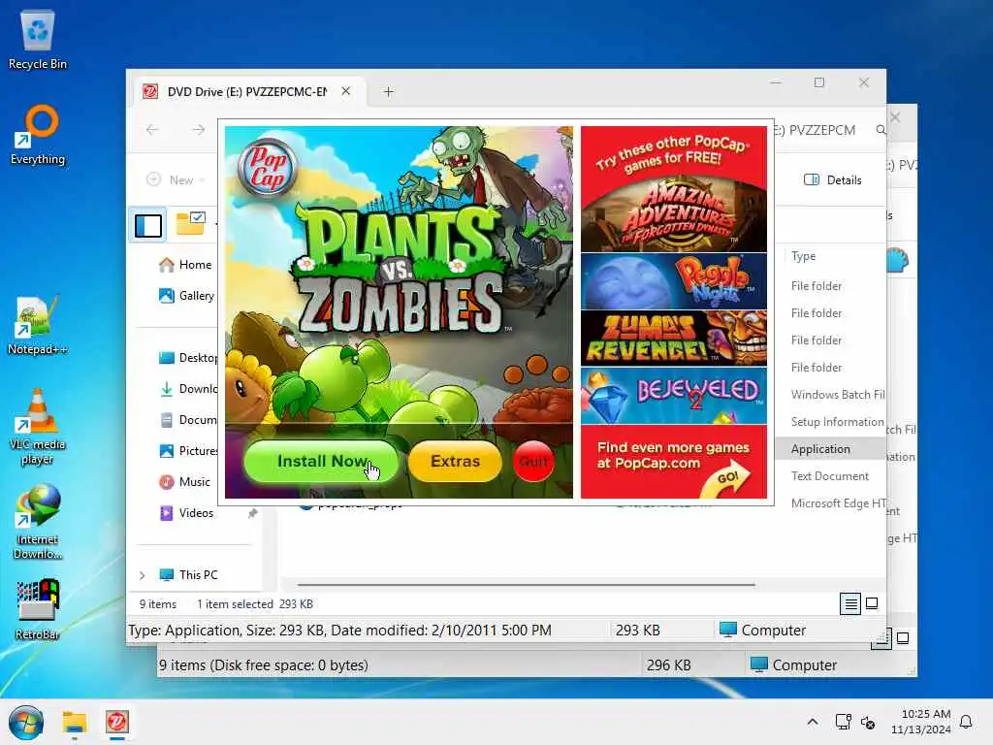Click the PvZ installer taskbar icon

coord(117,722)
